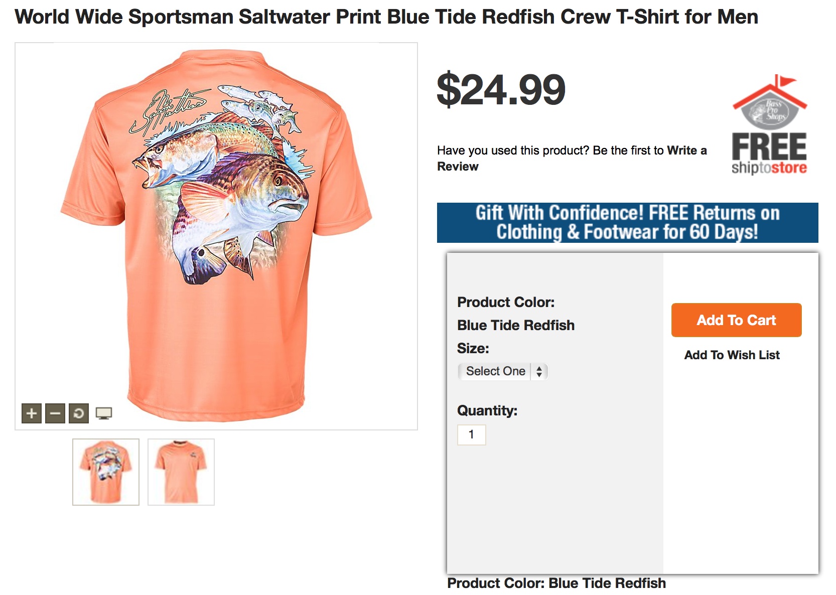Show the front-view shirt thumbnail
Viewport: 836px width, 595px height.
181,472
